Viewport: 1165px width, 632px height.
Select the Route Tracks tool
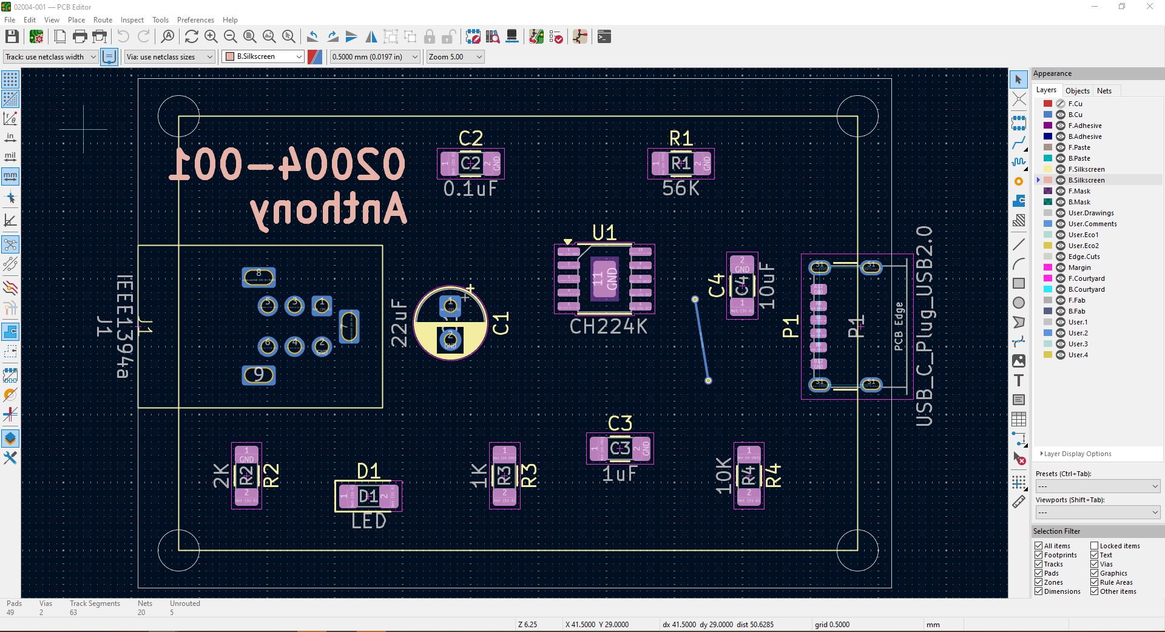coord(1019,144)
